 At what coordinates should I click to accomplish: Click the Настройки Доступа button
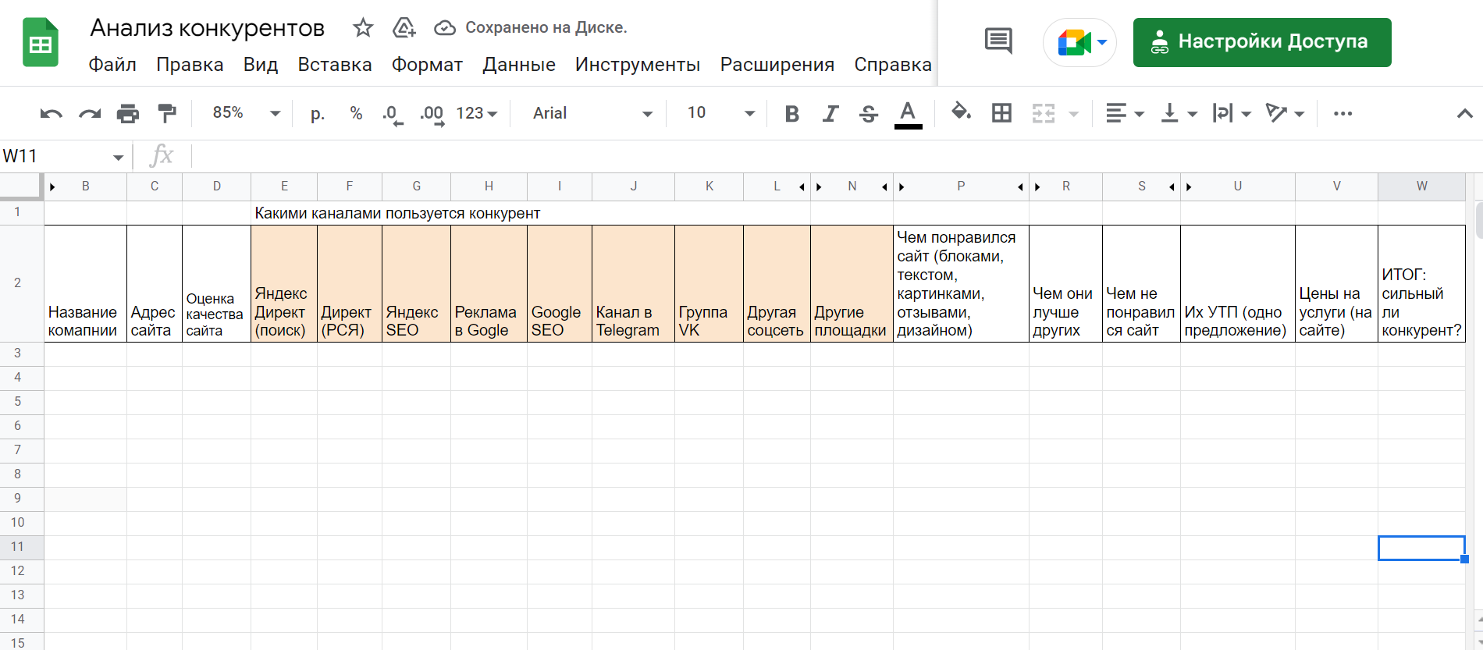tap(1262, 42)
